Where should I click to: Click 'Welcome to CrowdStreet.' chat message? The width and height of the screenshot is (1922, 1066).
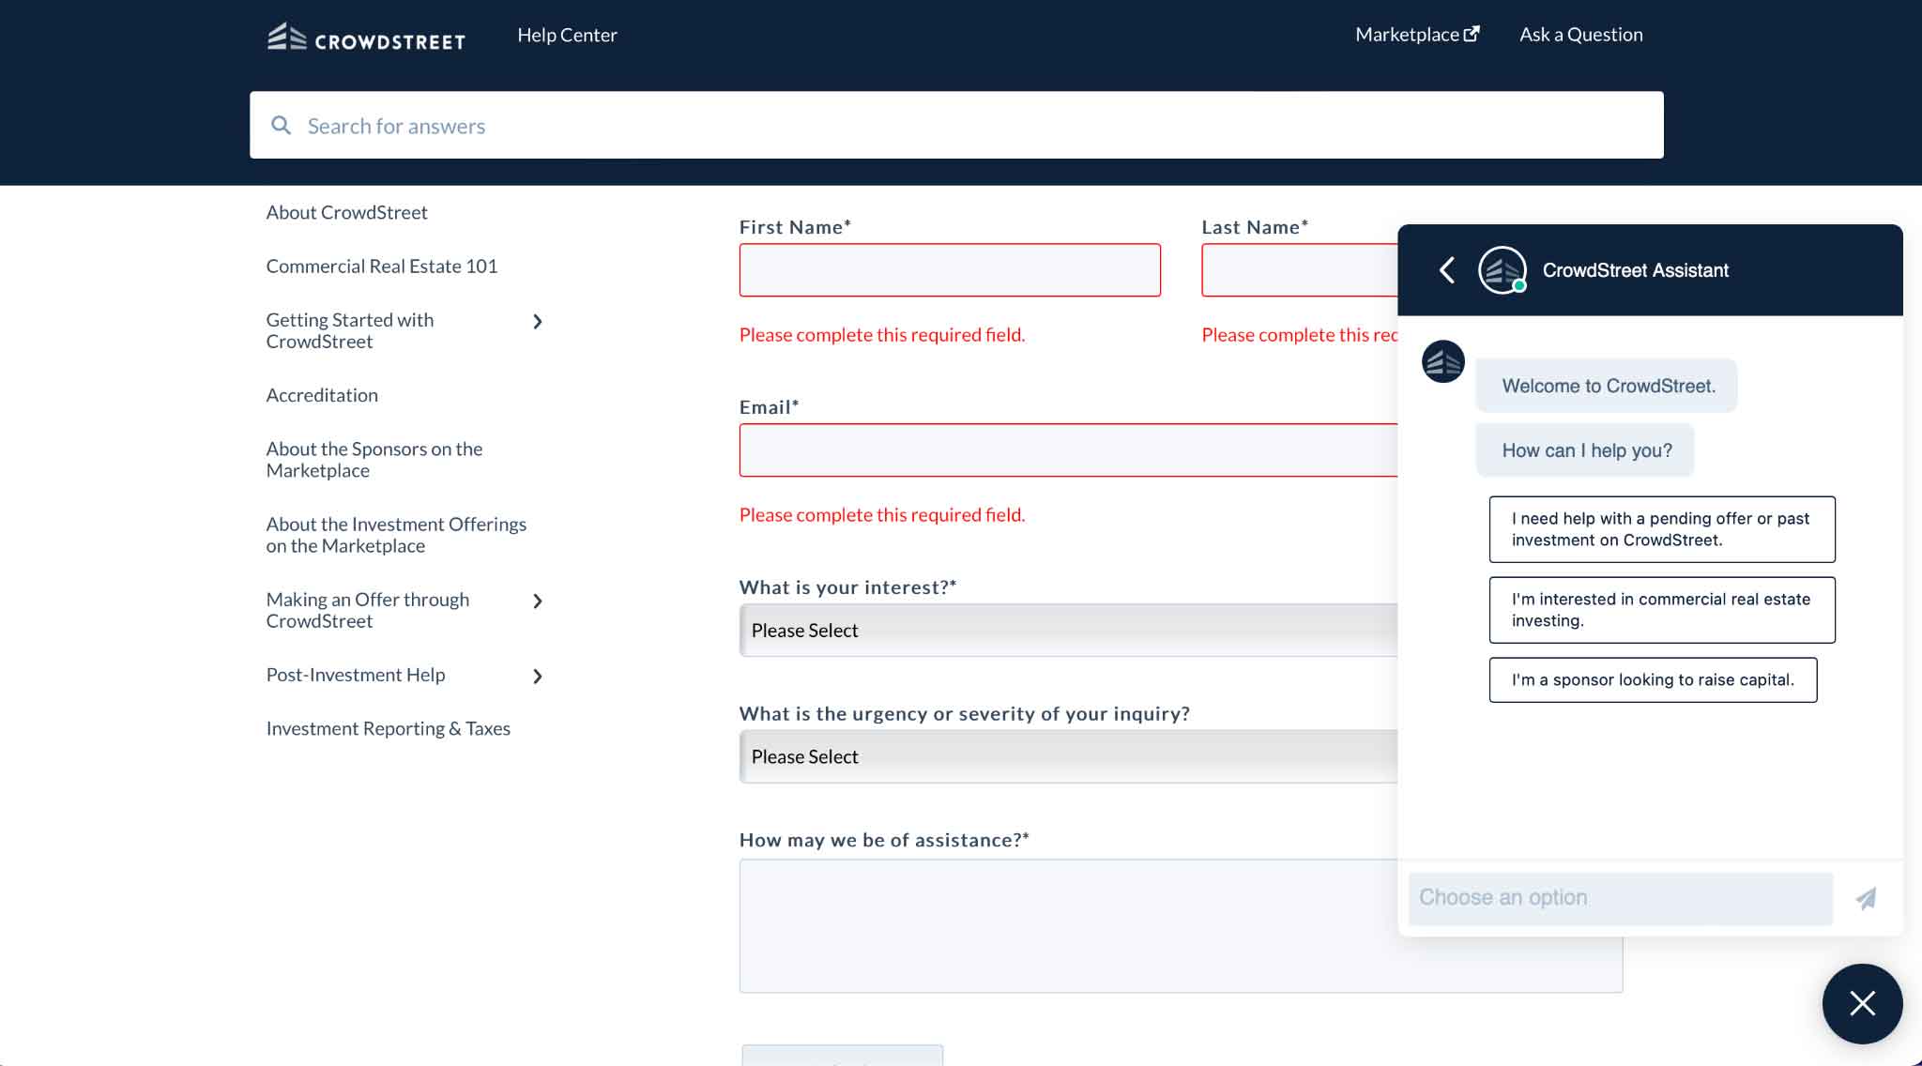coord(1607,386)
